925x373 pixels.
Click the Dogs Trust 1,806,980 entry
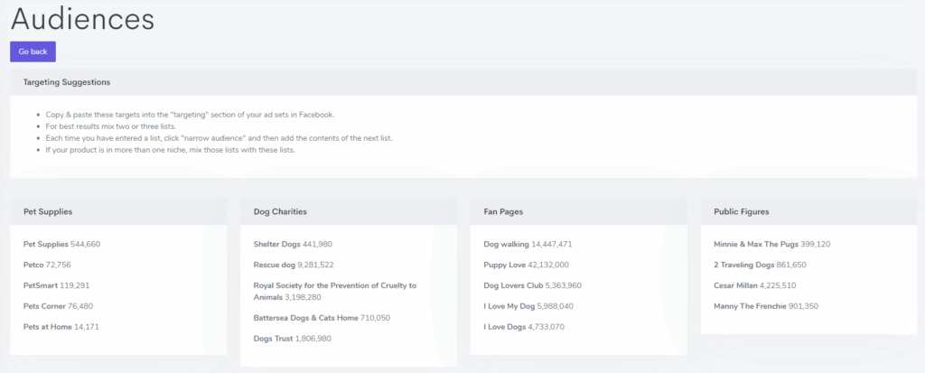click(292, 338)
